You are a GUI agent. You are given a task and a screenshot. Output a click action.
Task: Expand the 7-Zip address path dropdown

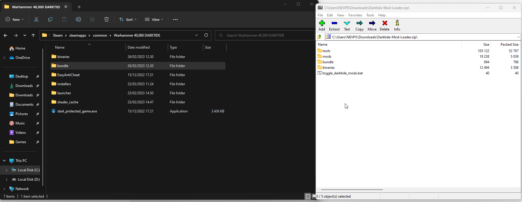(x=518, y=37)
